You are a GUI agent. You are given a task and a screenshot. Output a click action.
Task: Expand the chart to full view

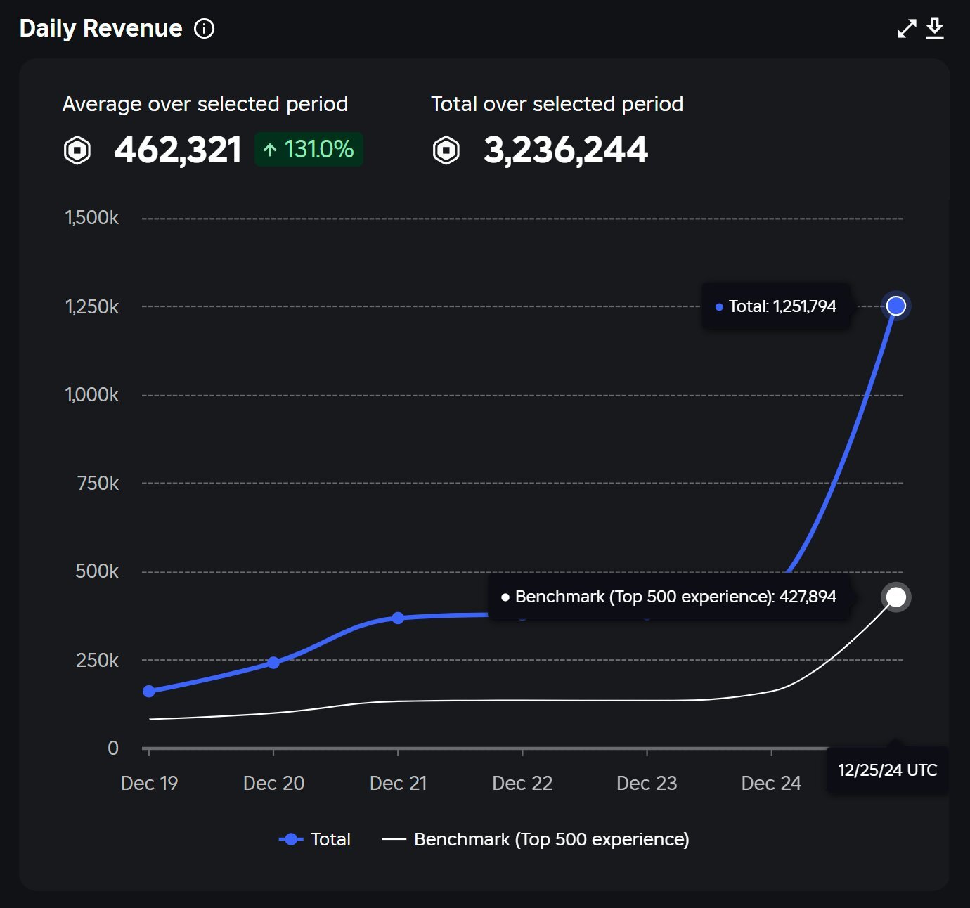point(907,29)
